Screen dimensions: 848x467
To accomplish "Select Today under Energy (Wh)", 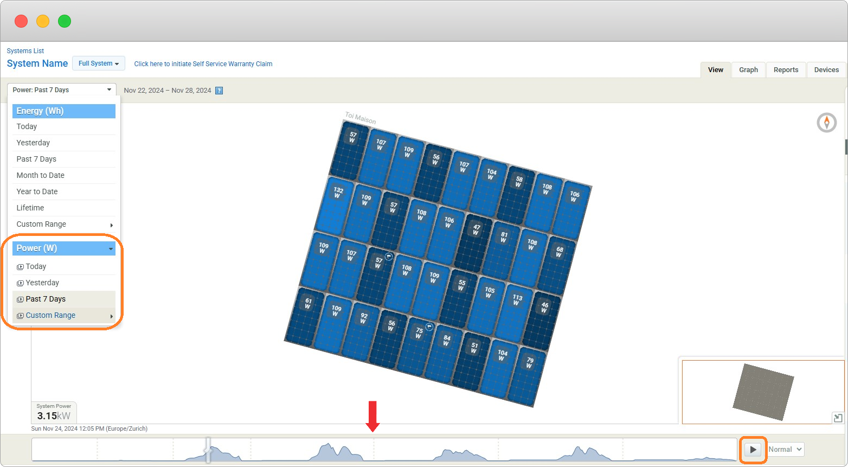I will pyautogui.click(x=64, y=126).
